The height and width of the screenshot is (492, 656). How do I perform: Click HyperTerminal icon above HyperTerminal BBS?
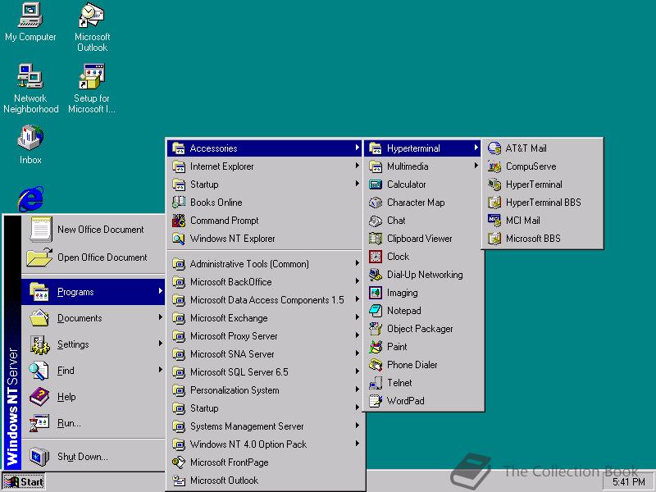click(494, 184)
